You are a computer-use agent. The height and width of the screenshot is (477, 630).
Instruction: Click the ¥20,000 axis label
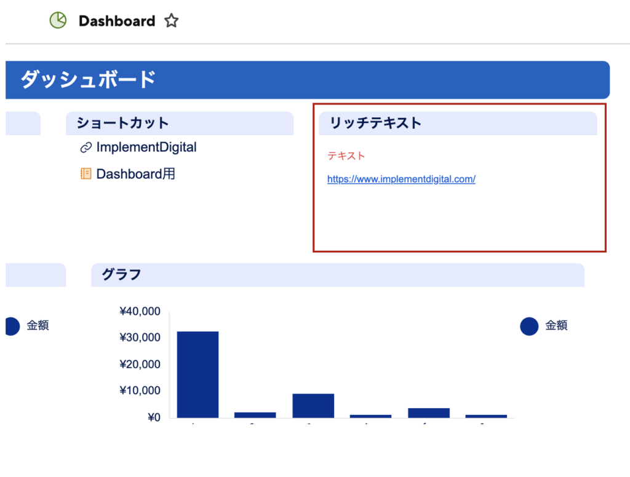[x=140, y=364]
